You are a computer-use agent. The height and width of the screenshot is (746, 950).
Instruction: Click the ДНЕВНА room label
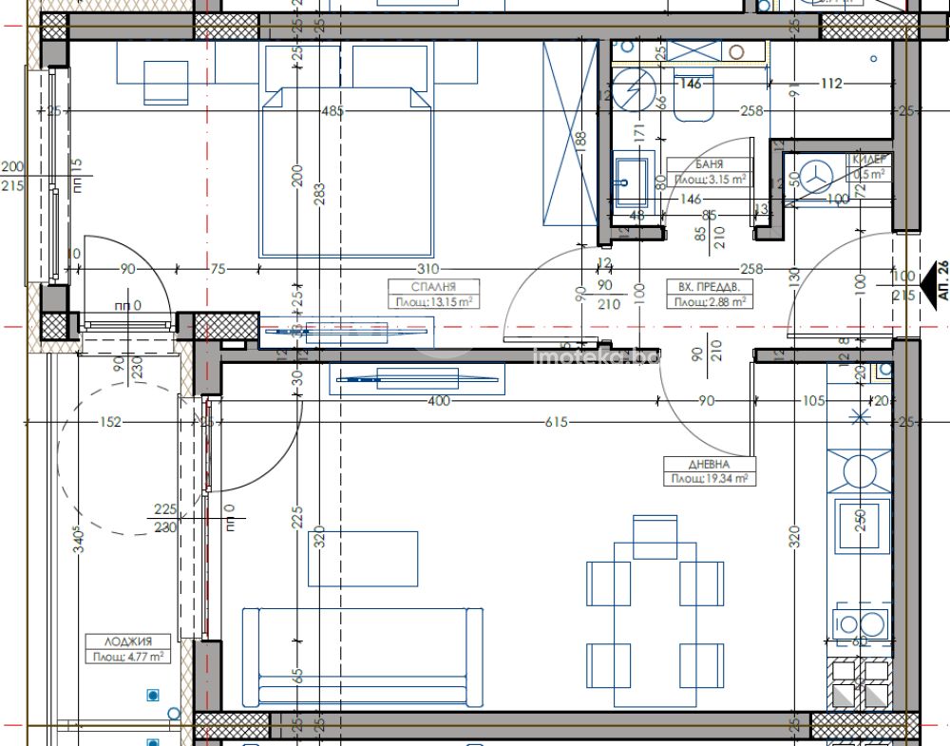708,465
